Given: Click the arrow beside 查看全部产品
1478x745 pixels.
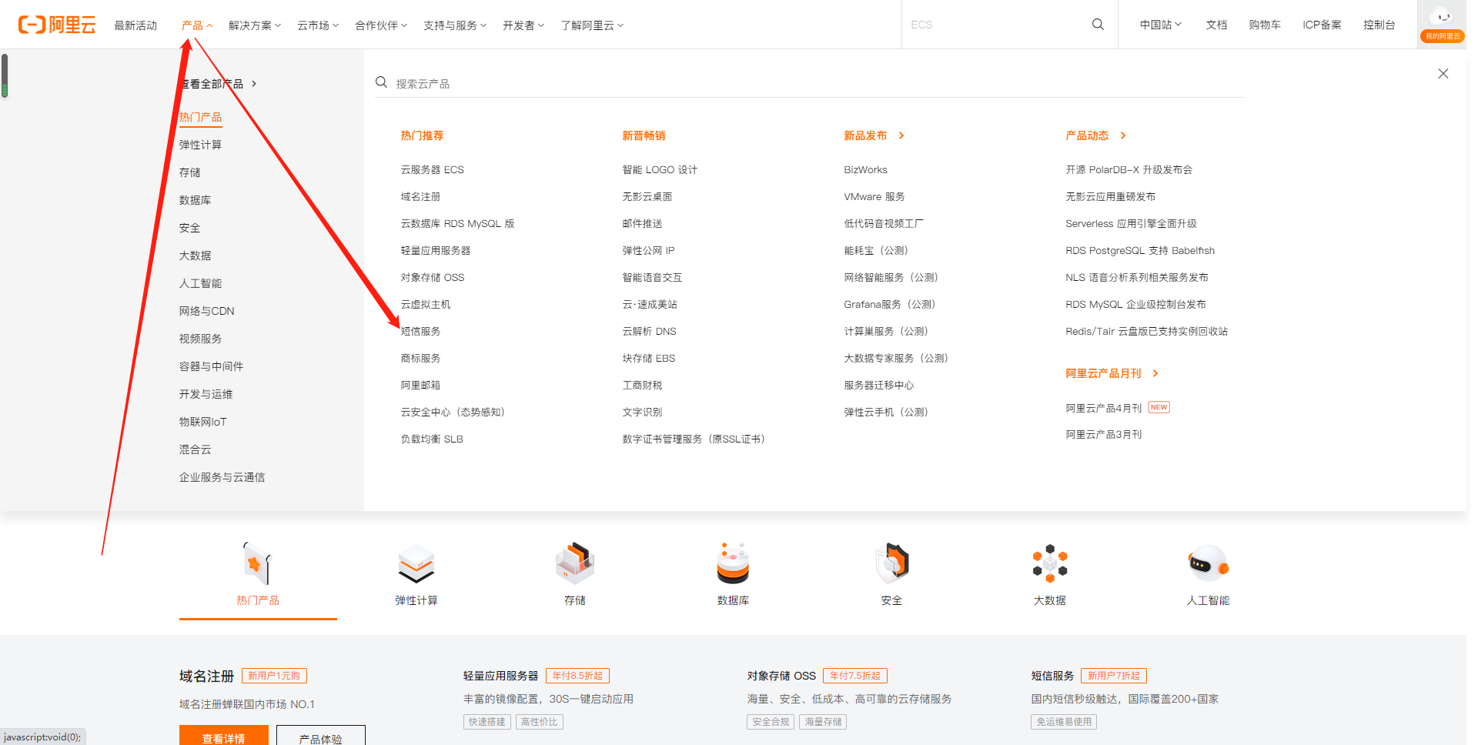Looking at the screenshot, I should 254,84.
